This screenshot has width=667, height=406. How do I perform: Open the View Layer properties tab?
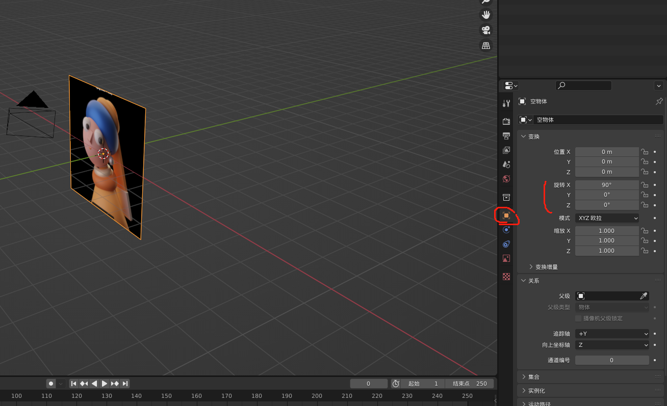(x=506, y=150)
